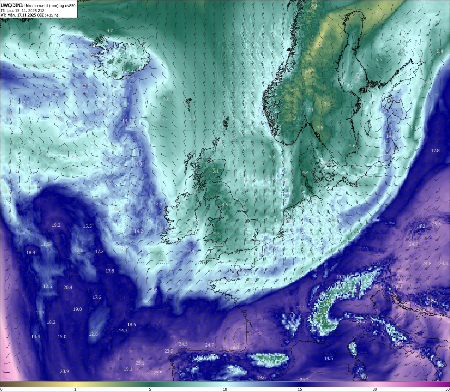Click the 24.2 value at bottom edge
Image resolution: width=450 pixels, height=392 pixels.
pyautogui.click(x=304, y=380)
